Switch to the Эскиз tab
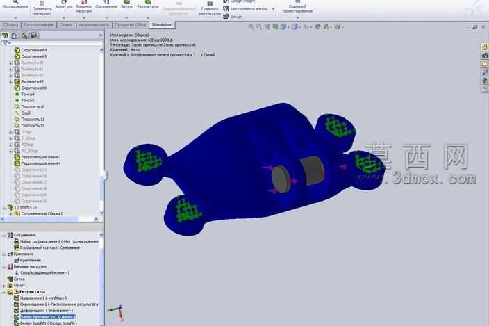This screenshot has height=326, width=489. coord(67,25)
